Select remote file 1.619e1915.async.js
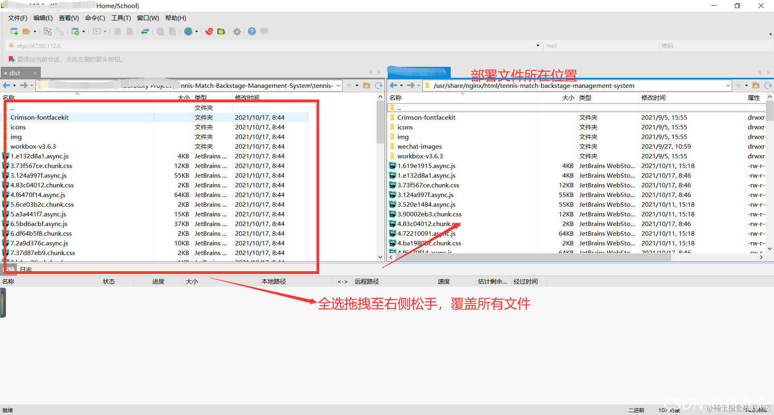Image resolution: width=774 pixels, height=415 pixels. pyautogui.click(x=426, y=166)
